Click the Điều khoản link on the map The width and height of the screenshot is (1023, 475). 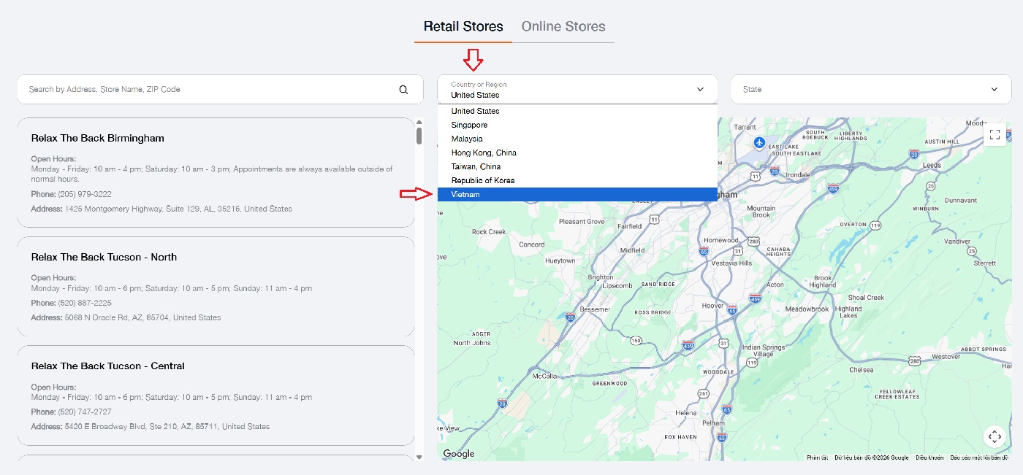click(x=929, y=457)
